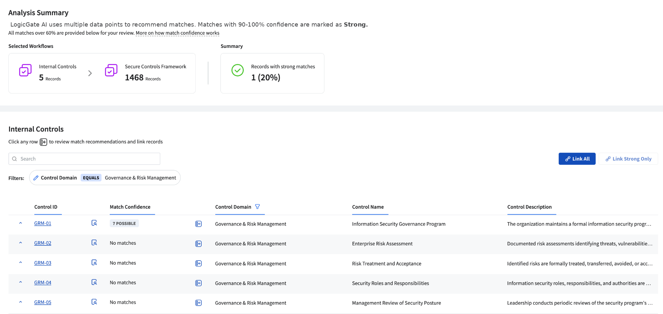Edit the Control Domain filter pencil icon

[36, 178]
